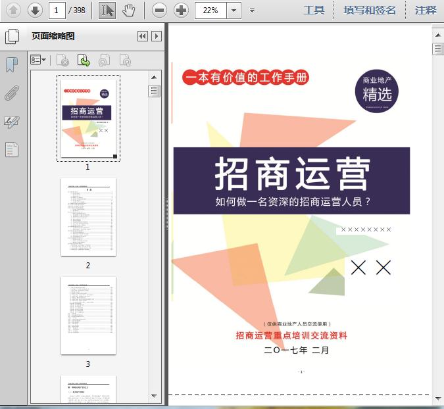Expand thumbnail pane with right arrow button
Image resolution: width=444 pixels, height=409 pixels.
point(157,36)
